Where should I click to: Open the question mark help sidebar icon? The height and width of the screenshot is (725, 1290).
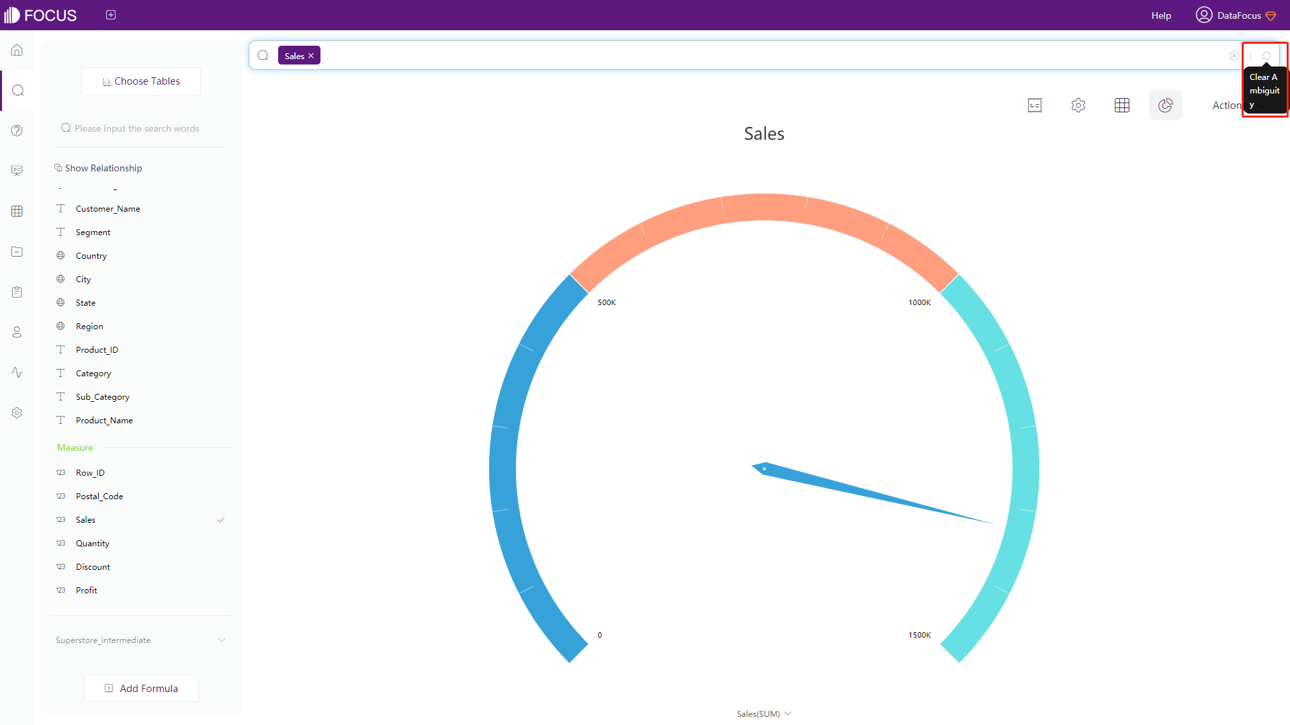(17, 130)
